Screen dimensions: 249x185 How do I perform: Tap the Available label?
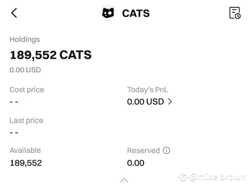25,150
